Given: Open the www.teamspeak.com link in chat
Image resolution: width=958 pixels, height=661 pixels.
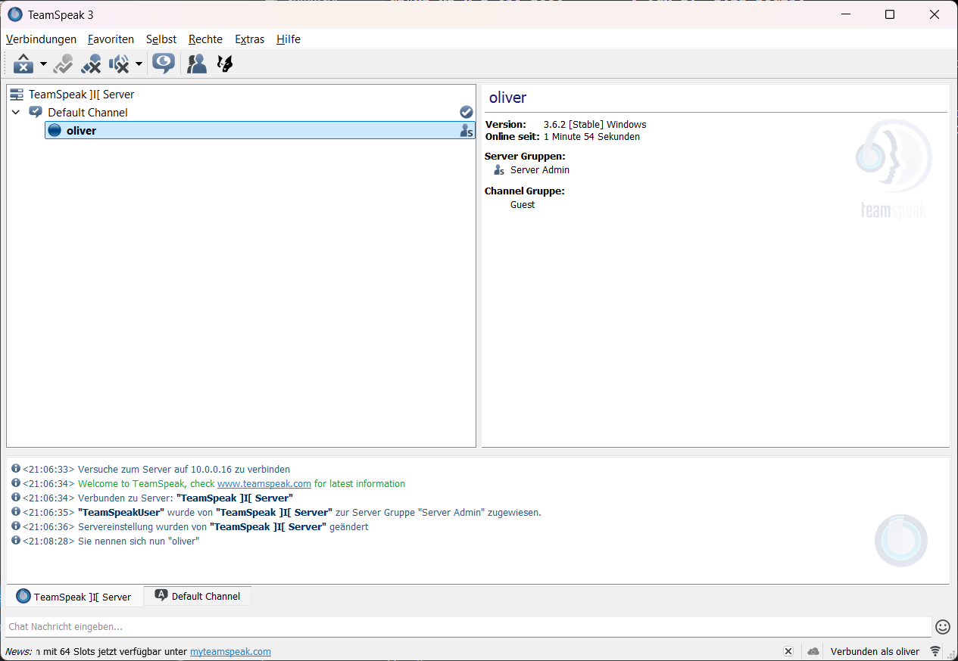Looking at the screenshot, I should point(264,484).
